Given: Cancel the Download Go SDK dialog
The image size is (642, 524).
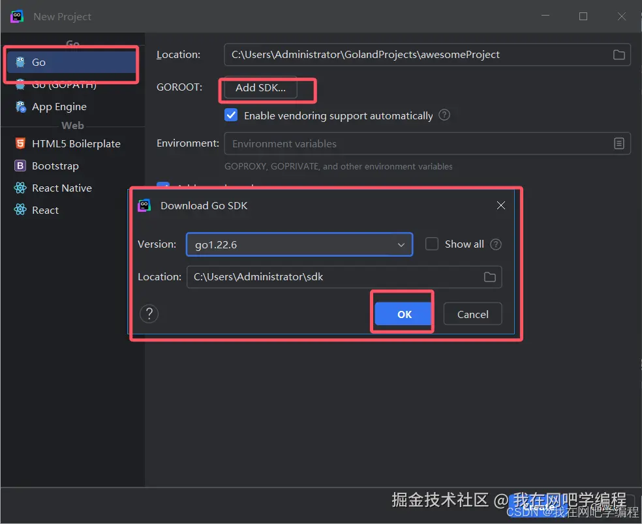Looking at the screenshot, I should [x=472, y=314].
